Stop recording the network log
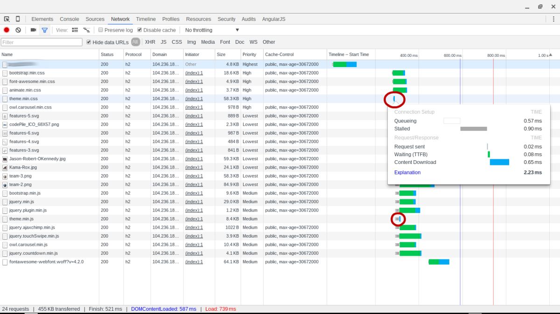The image size is (560, 314). [x=7, y=30]
